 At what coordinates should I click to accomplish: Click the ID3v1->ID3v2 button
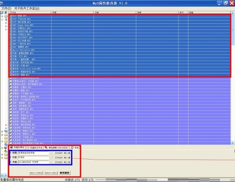[x=36, y=173]
